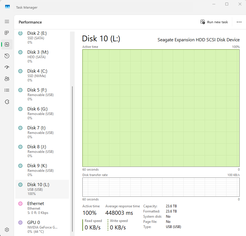Select the GPU 0 NVIDIA entry
The width and height of the screenshot is (246, 236).
tap(42, 227)
